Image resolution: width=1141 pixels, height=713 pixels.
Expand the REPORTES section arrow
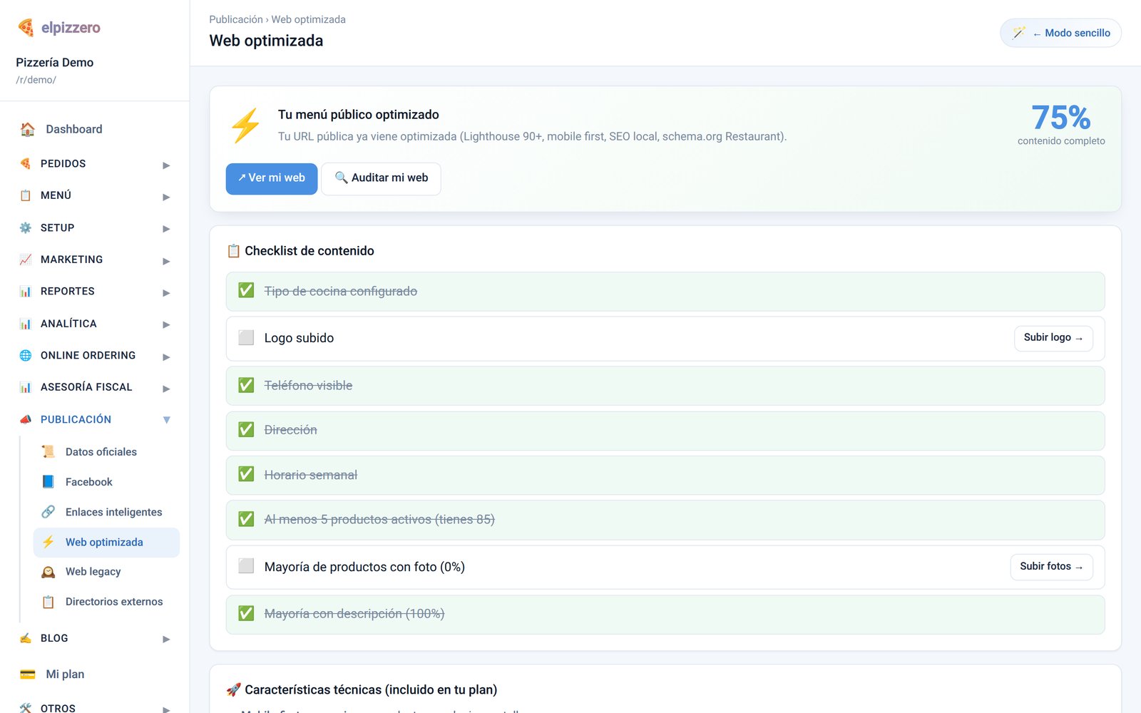coord(166,292)
